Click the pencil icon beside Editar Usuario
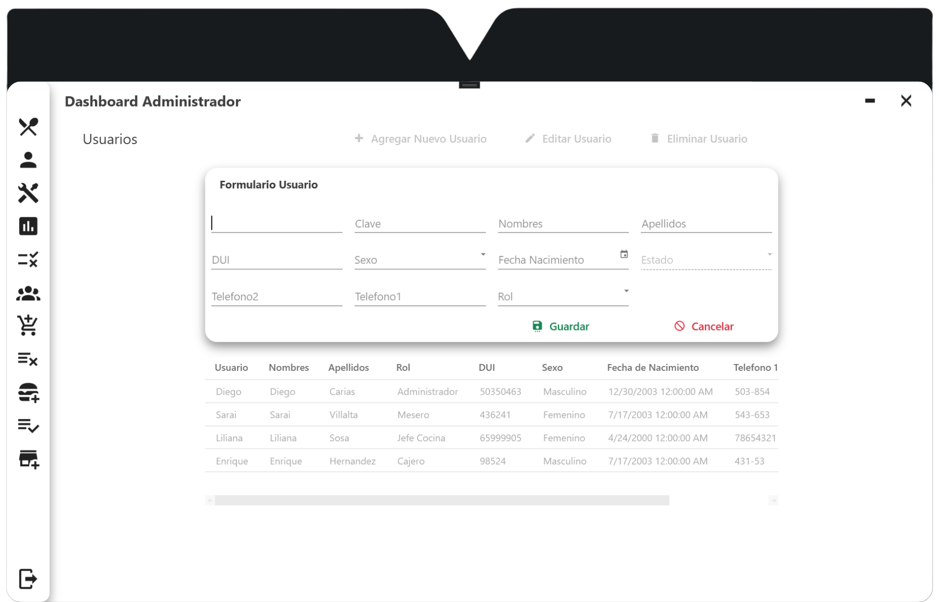 pyautogui.click(x=530, y=139)
